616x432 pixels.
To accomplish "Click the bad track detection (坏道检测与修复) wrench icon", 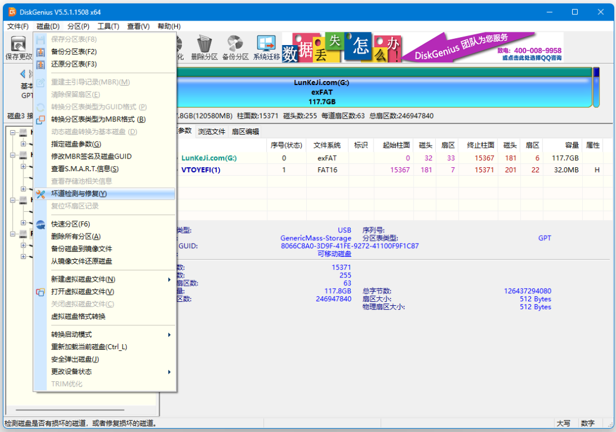I will pos(40,194).
